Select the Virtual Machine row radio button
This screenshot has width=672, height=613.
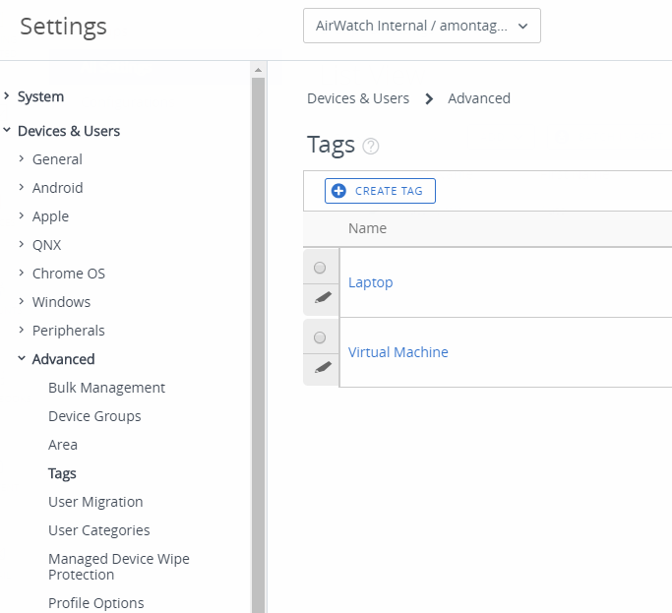tap(320, 337)
